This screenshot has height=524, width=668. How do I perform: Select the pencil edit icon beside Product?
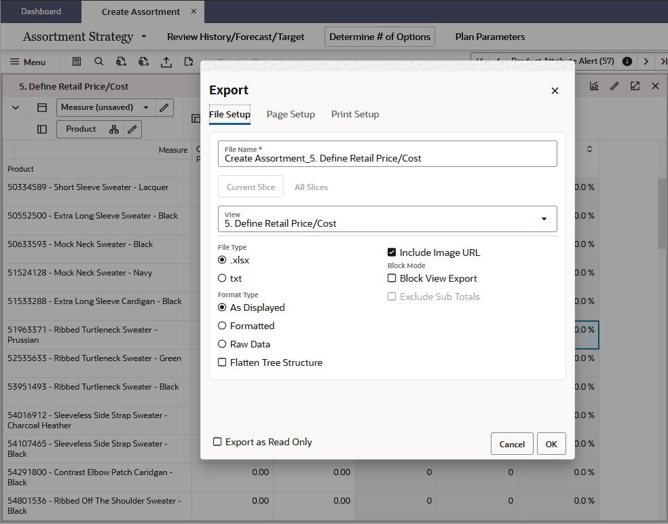[132, 129]
